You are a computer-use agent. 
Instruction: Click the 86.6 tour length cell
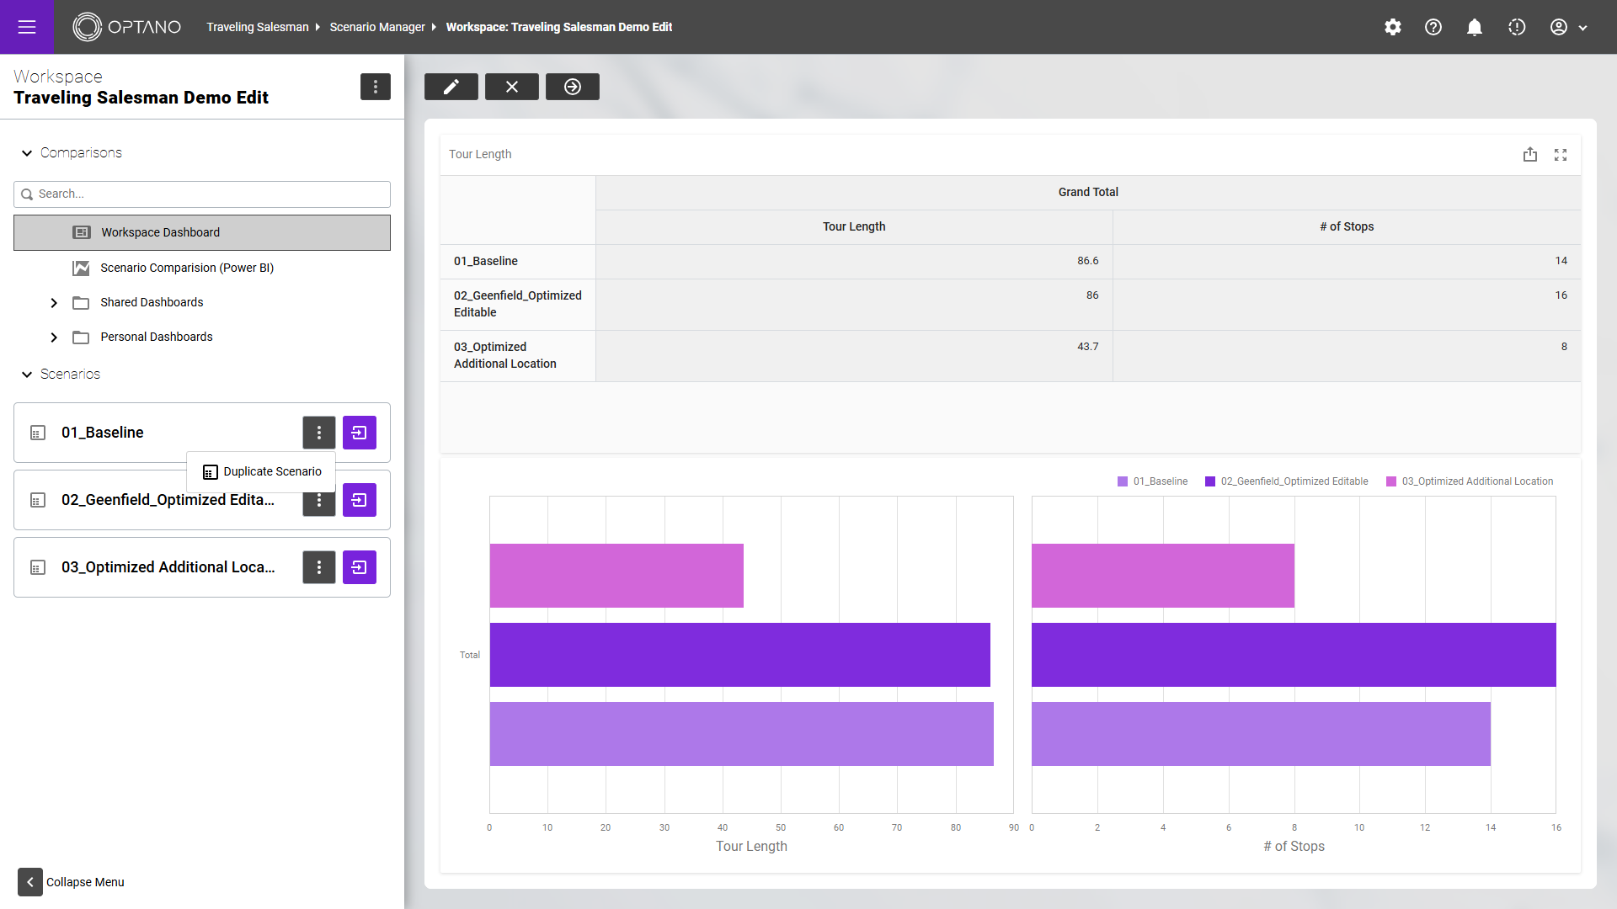click(854, 261)
